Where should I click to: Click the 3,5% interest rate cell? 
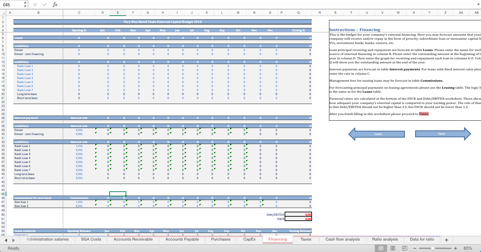pyautogui.click(x=79, y=146)
